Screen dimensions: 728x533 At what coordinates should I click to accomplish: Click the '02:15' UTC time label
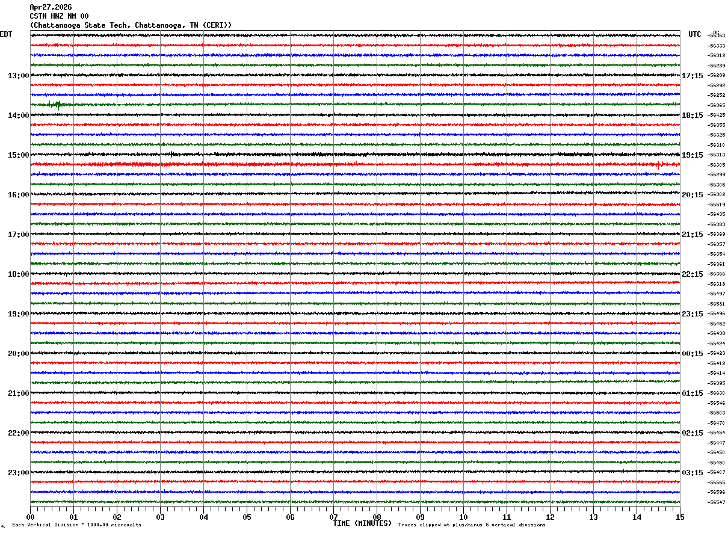pos(693,433)
